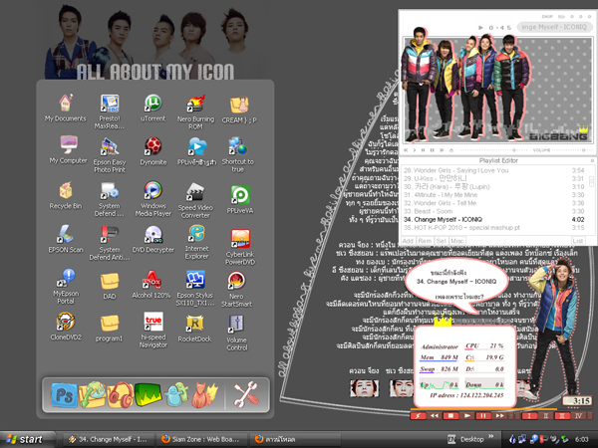Click Add in Playlist Editor

click(x=408, y=241)
